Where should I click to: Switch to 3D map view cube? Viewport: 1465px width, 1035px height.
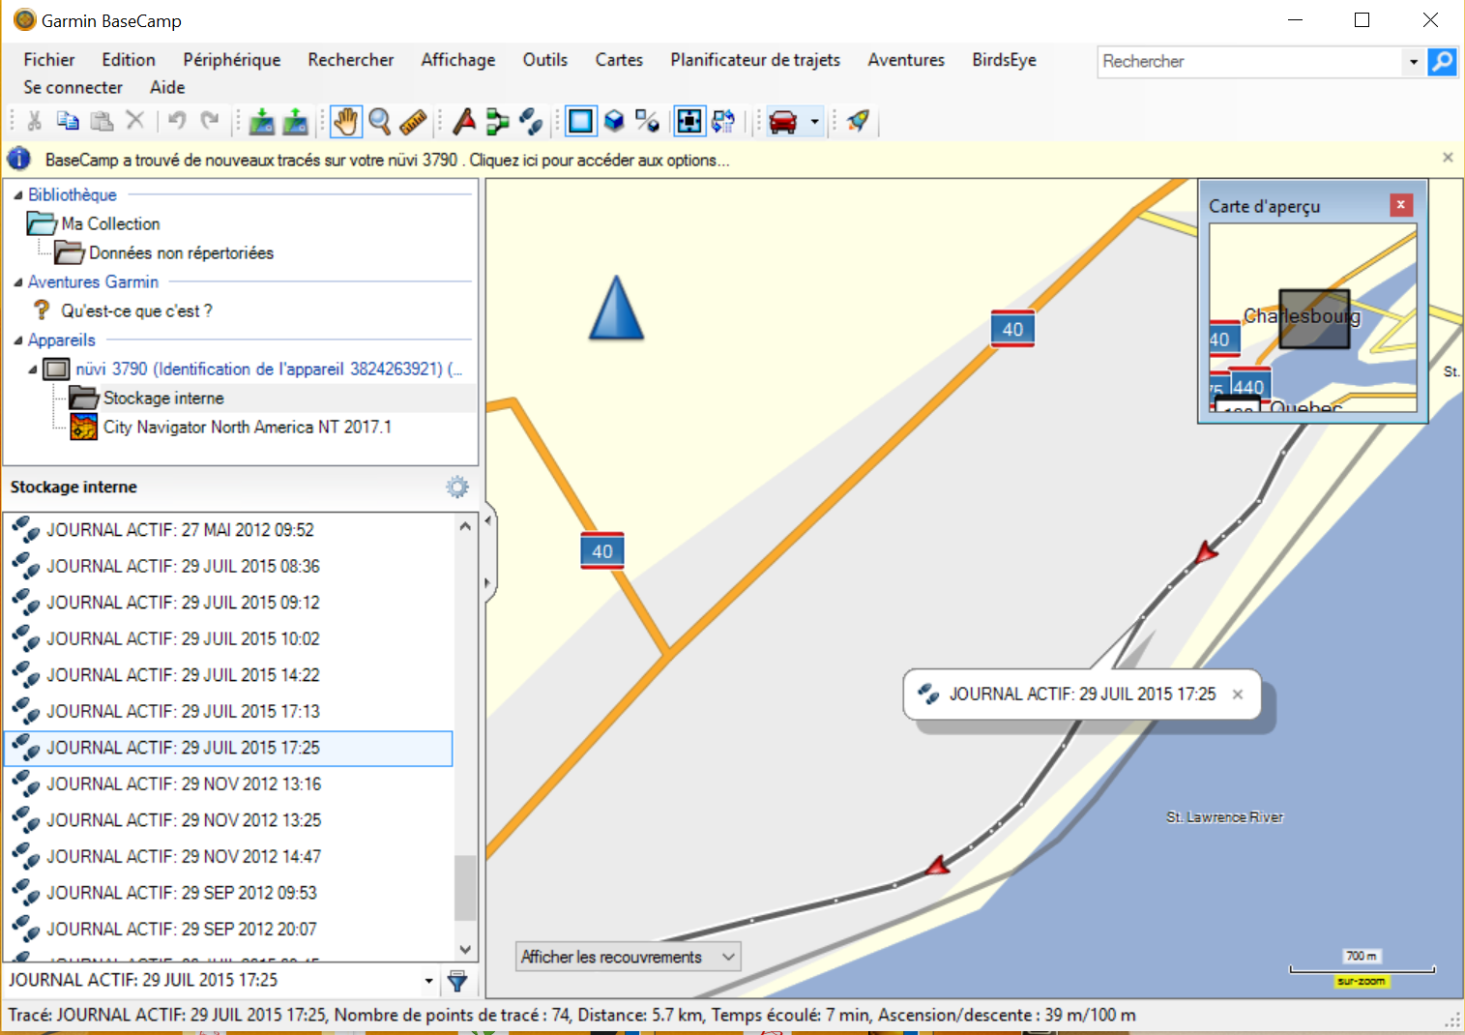(614, 121)
